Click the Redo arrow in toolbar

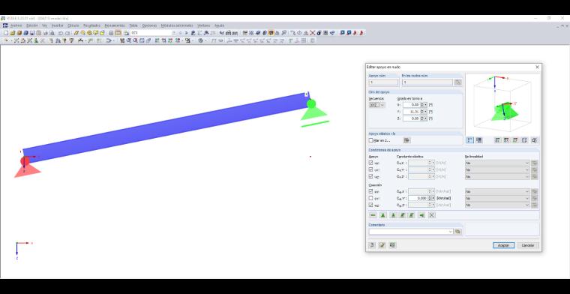(67, 33)
